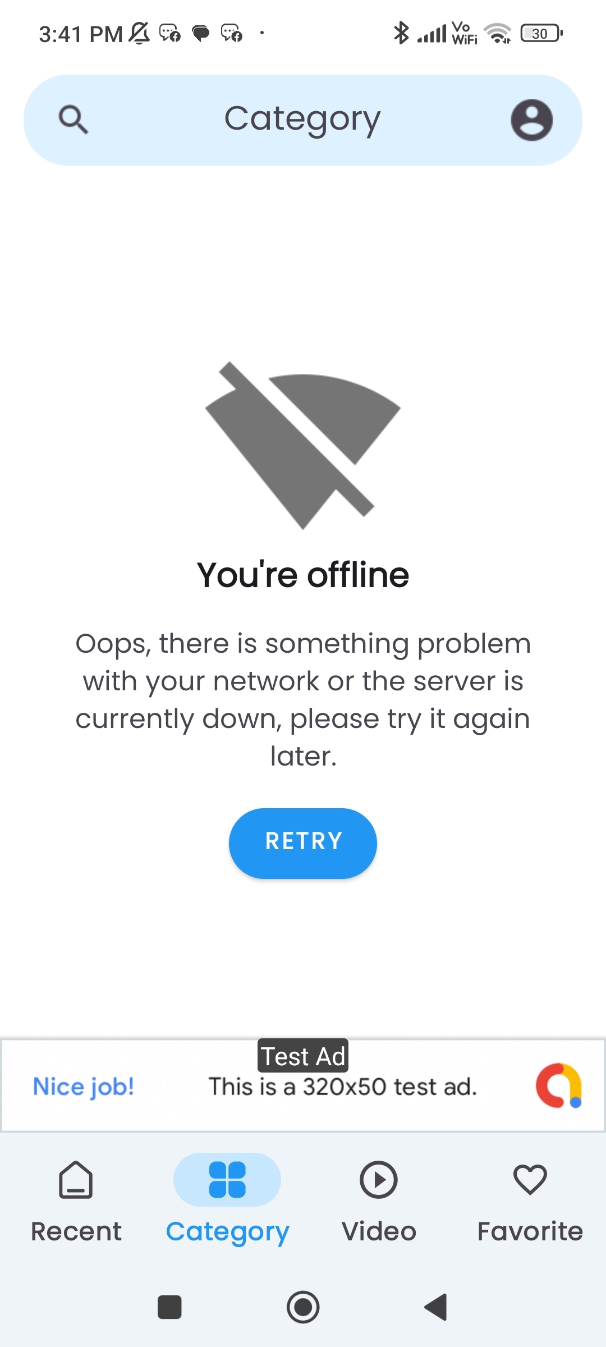
Task: Switch to the Video tab label
Action: [379, 1231]
